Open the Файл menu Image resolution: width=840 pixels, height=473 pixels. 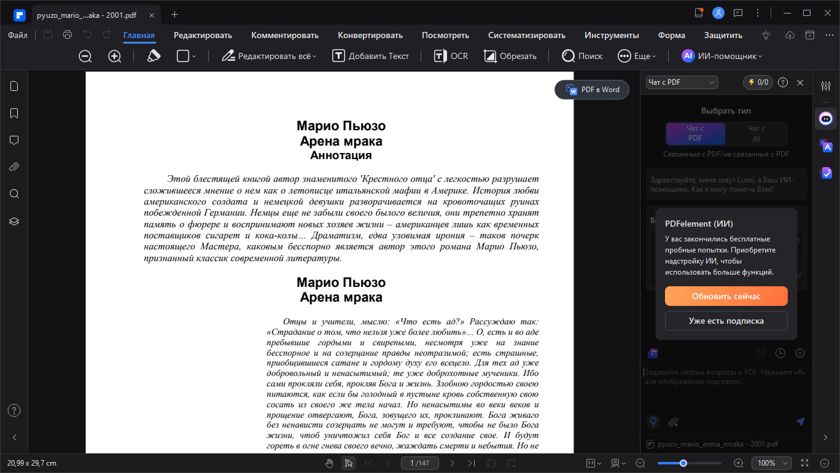[x=18, y=35]
